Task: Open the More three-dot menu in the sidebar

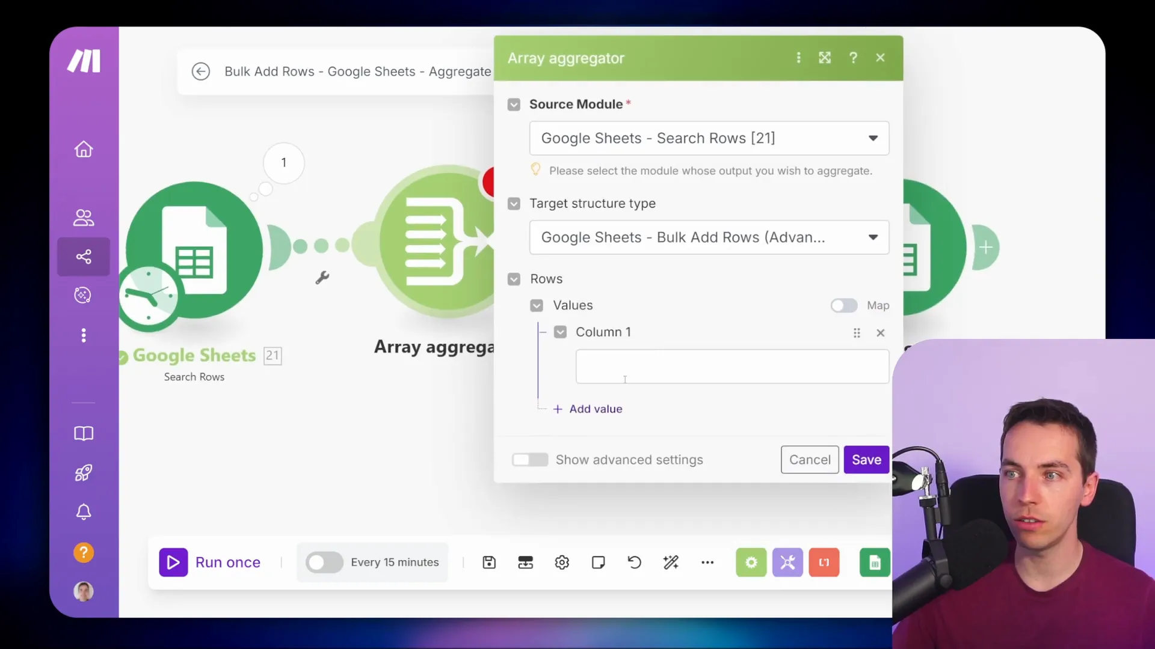Action: [84, 335]
